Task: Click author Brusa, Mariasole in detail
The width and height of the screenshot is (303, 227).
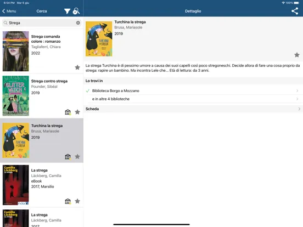Action: click(x=128, y=27)
